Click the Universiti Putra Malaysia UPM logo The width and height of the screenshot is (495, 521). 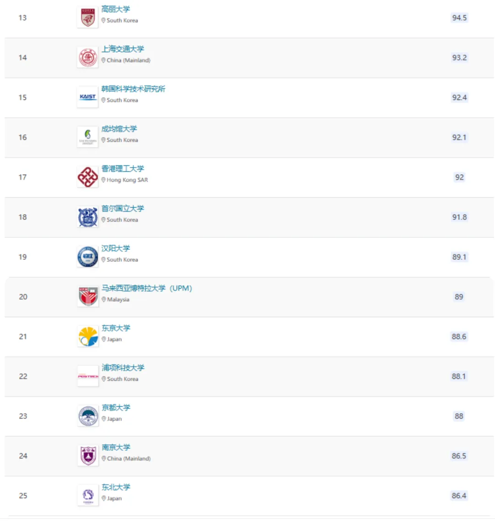pos(88,296)
